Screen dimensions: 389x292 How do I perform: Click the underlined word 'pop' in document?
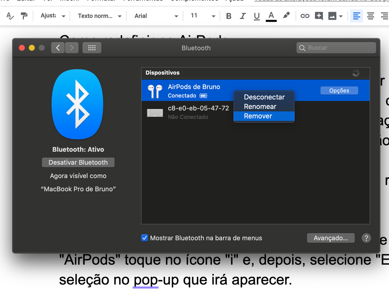(145, 280)
